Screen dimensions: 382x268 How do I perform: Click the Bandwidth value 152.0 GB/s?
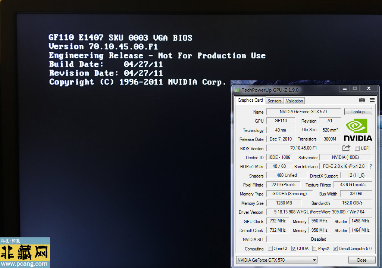pos(352,203)
